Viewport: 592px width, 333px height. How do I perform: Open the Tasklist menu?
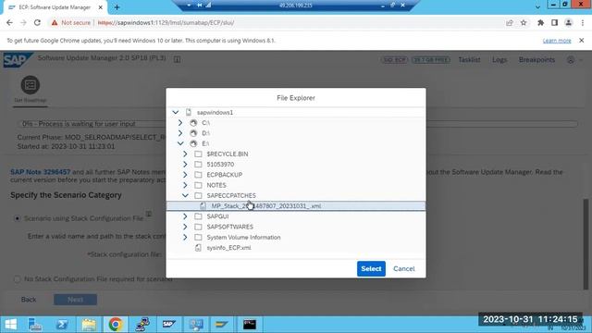(x=469, y=59)
